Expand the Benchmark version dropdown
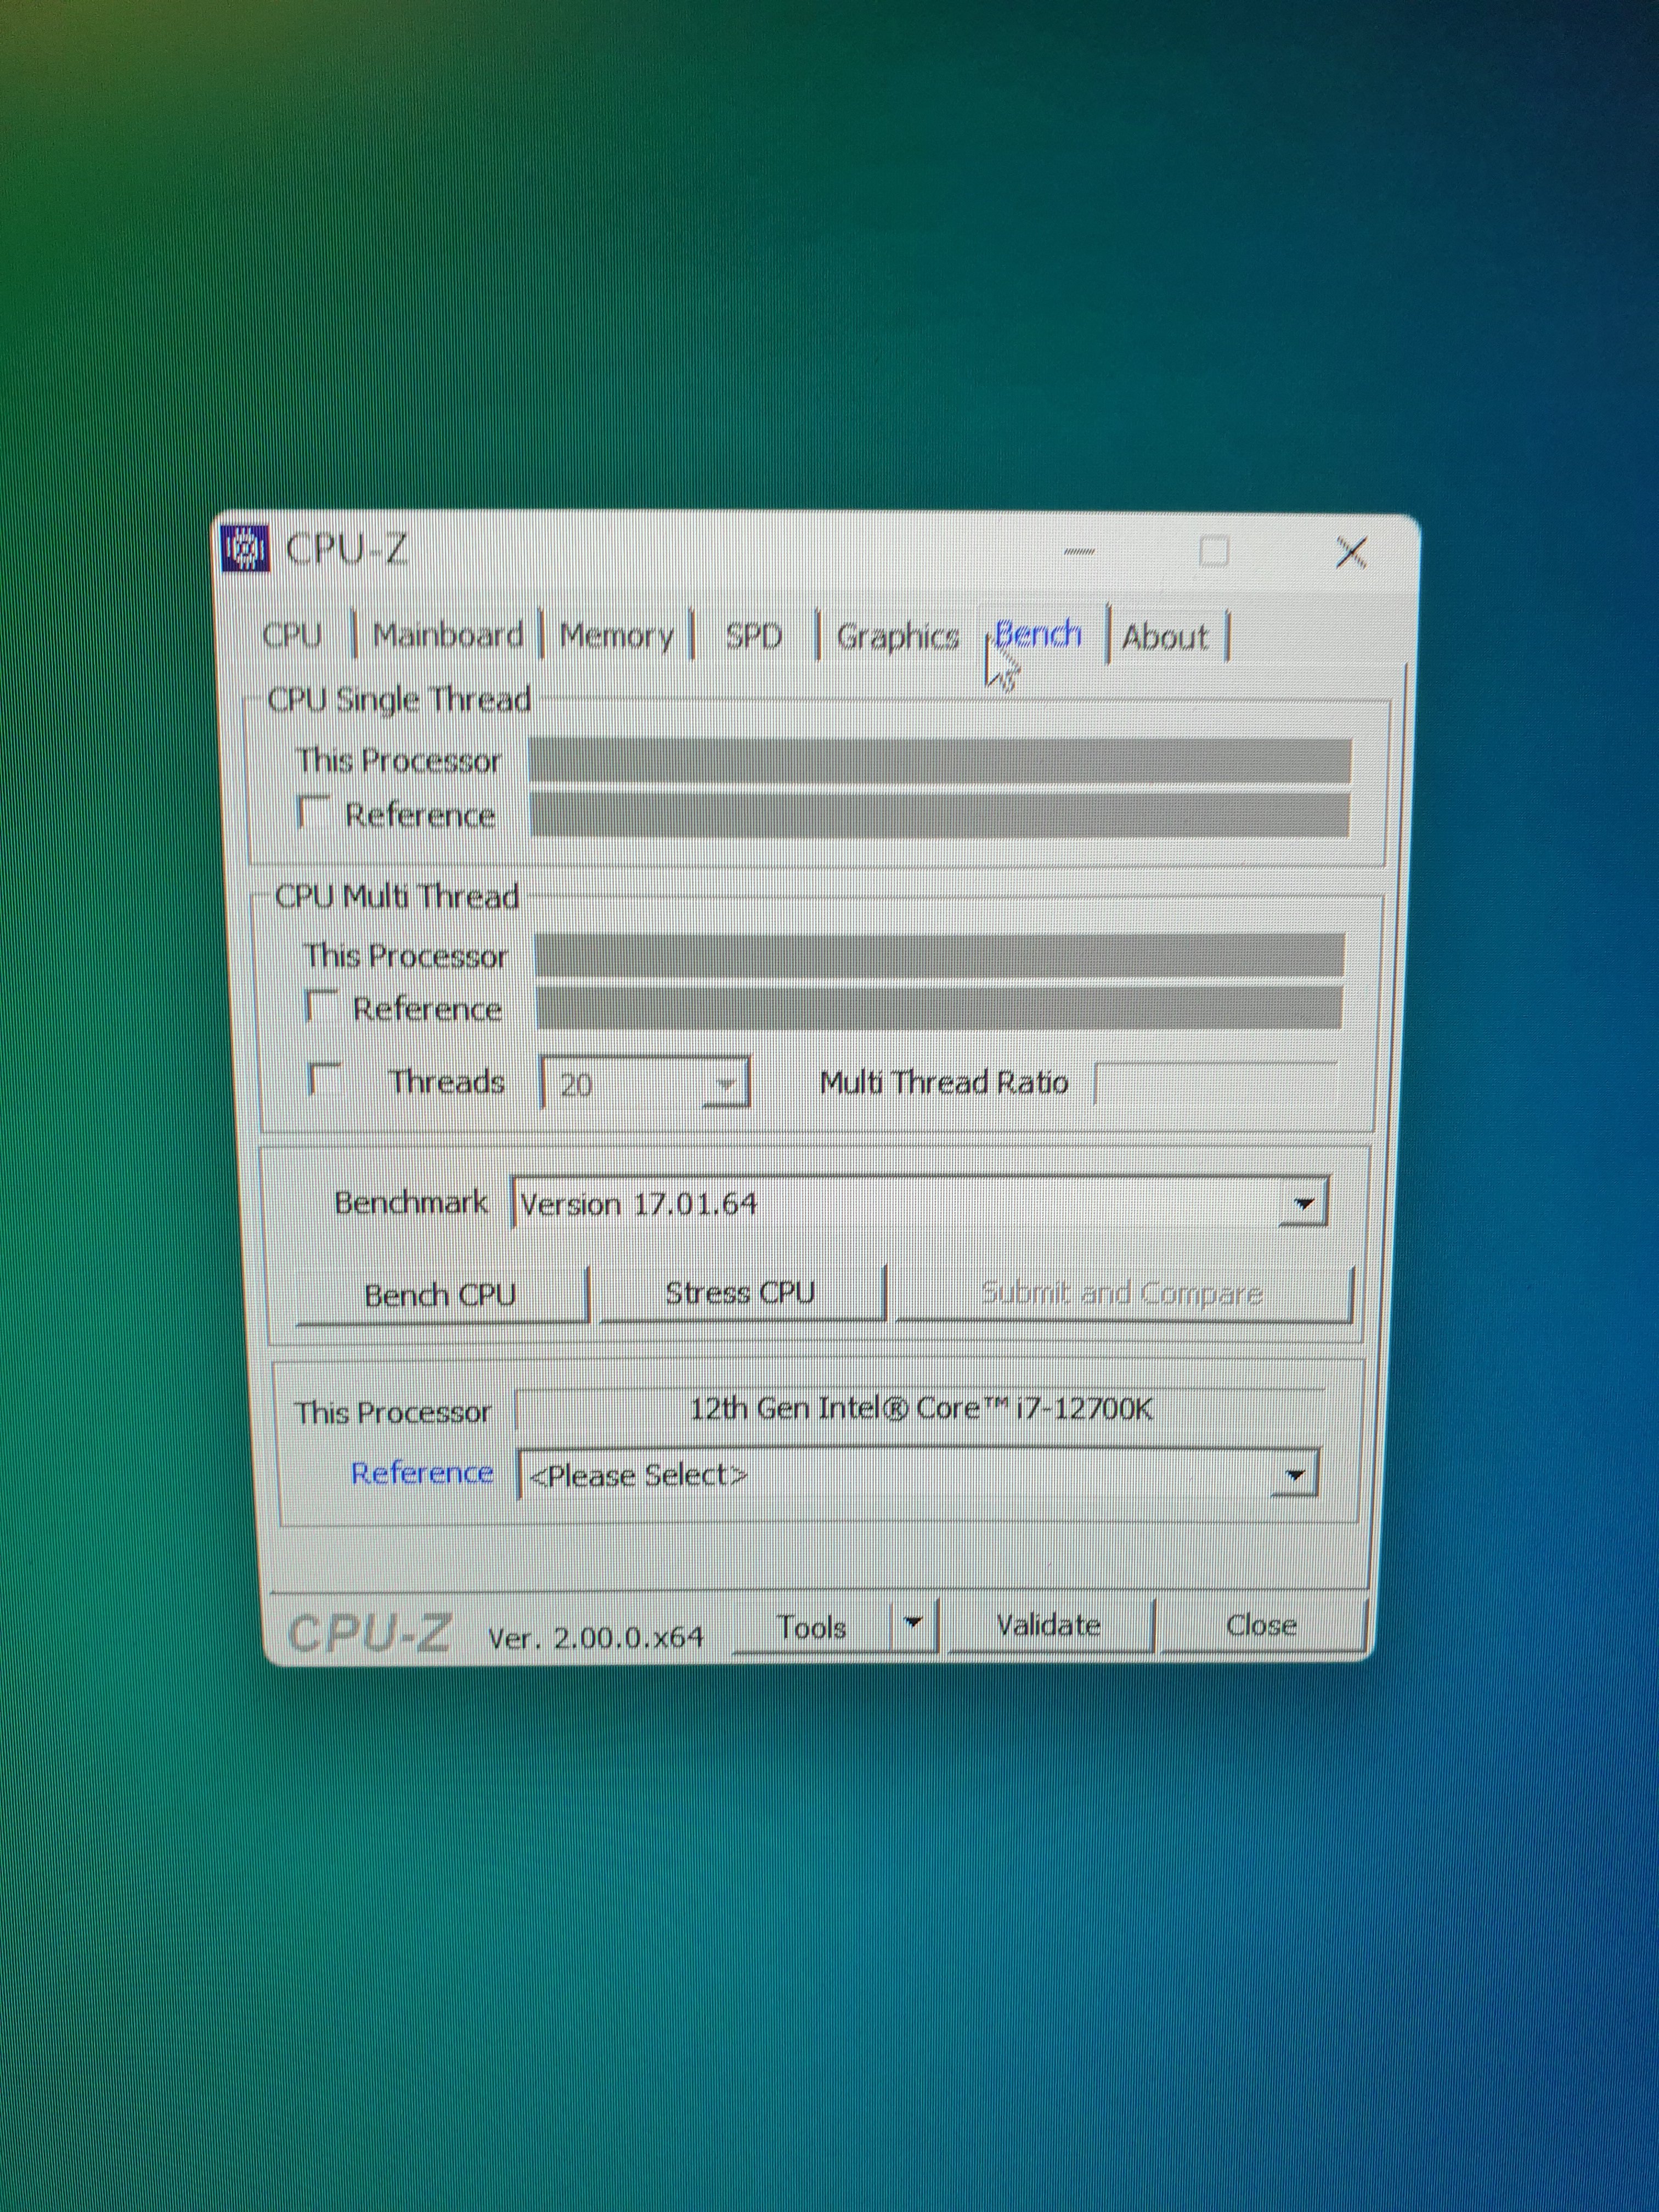The height and width of the screenshot is (2212, 1659). 1303,1204
